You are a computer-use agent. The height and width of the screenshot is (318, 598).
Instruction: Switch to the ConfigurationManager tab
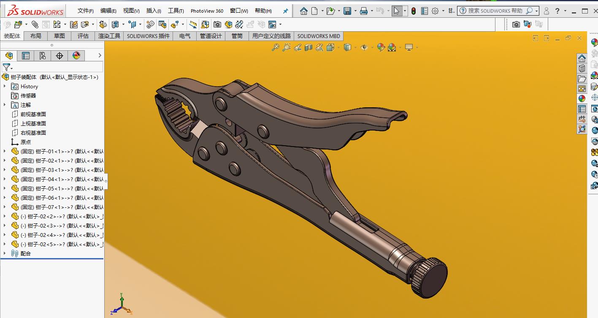(x=43, y=56)
